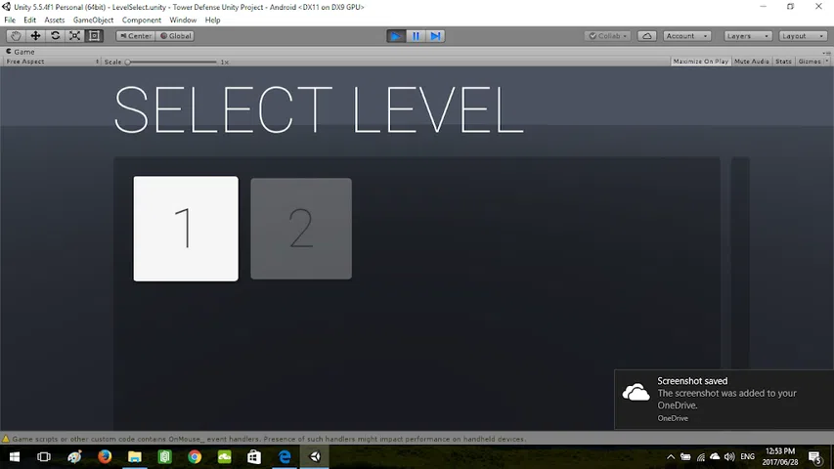
Task: Select level 1 button
Action: (x=186, y=229)
